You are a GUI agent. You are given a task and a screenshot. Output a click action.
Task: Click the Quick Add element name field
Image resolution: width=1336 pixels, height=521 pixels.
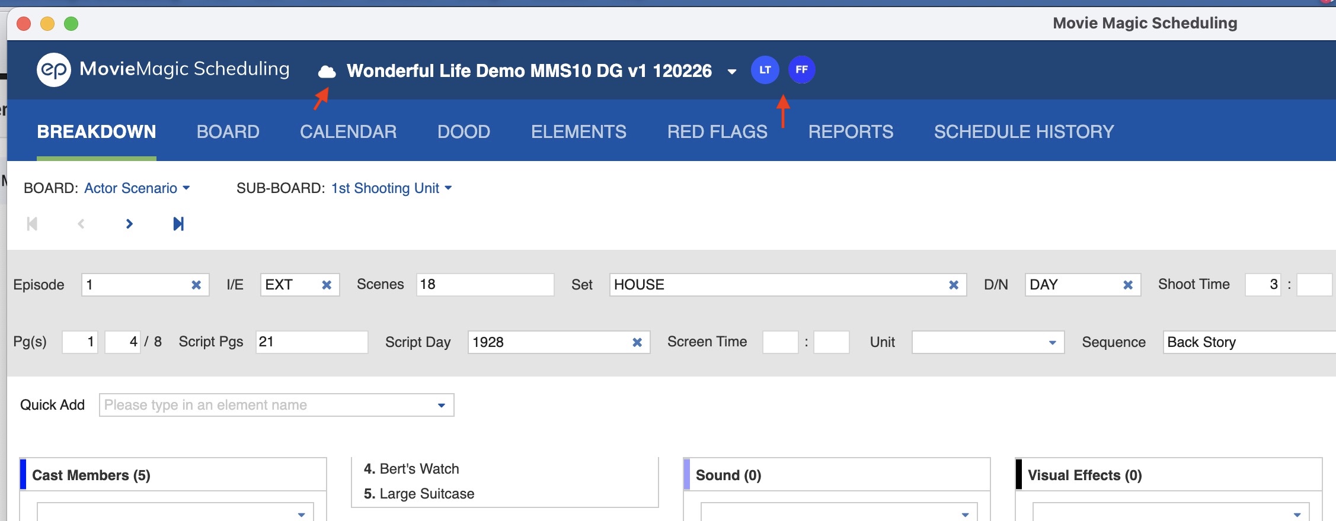[x=276, y=406]
